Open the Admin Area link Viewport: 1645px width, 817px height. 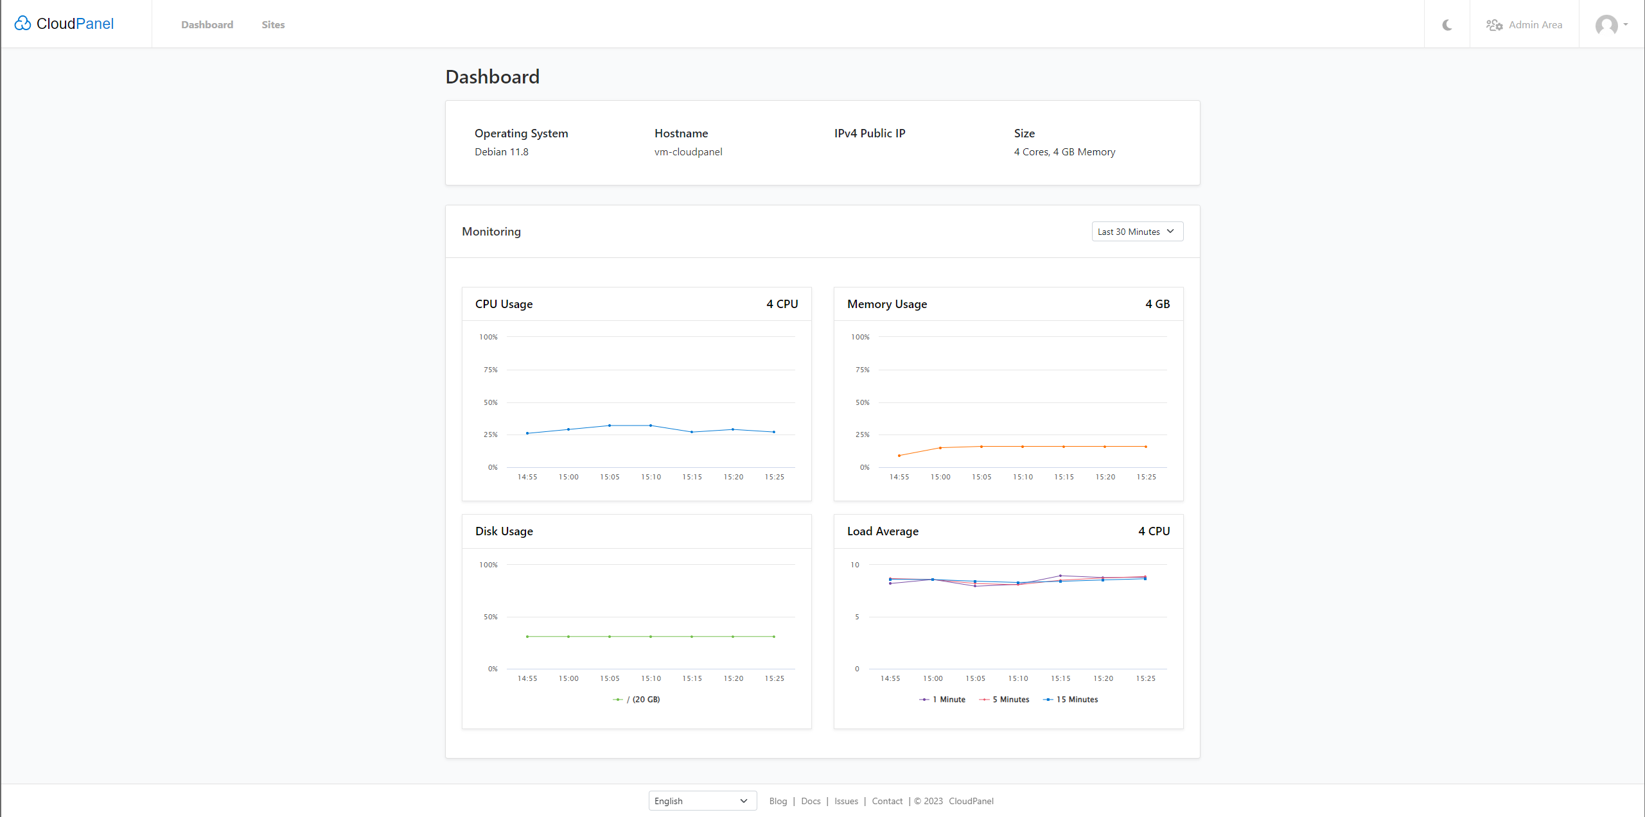coord(1535,25)
